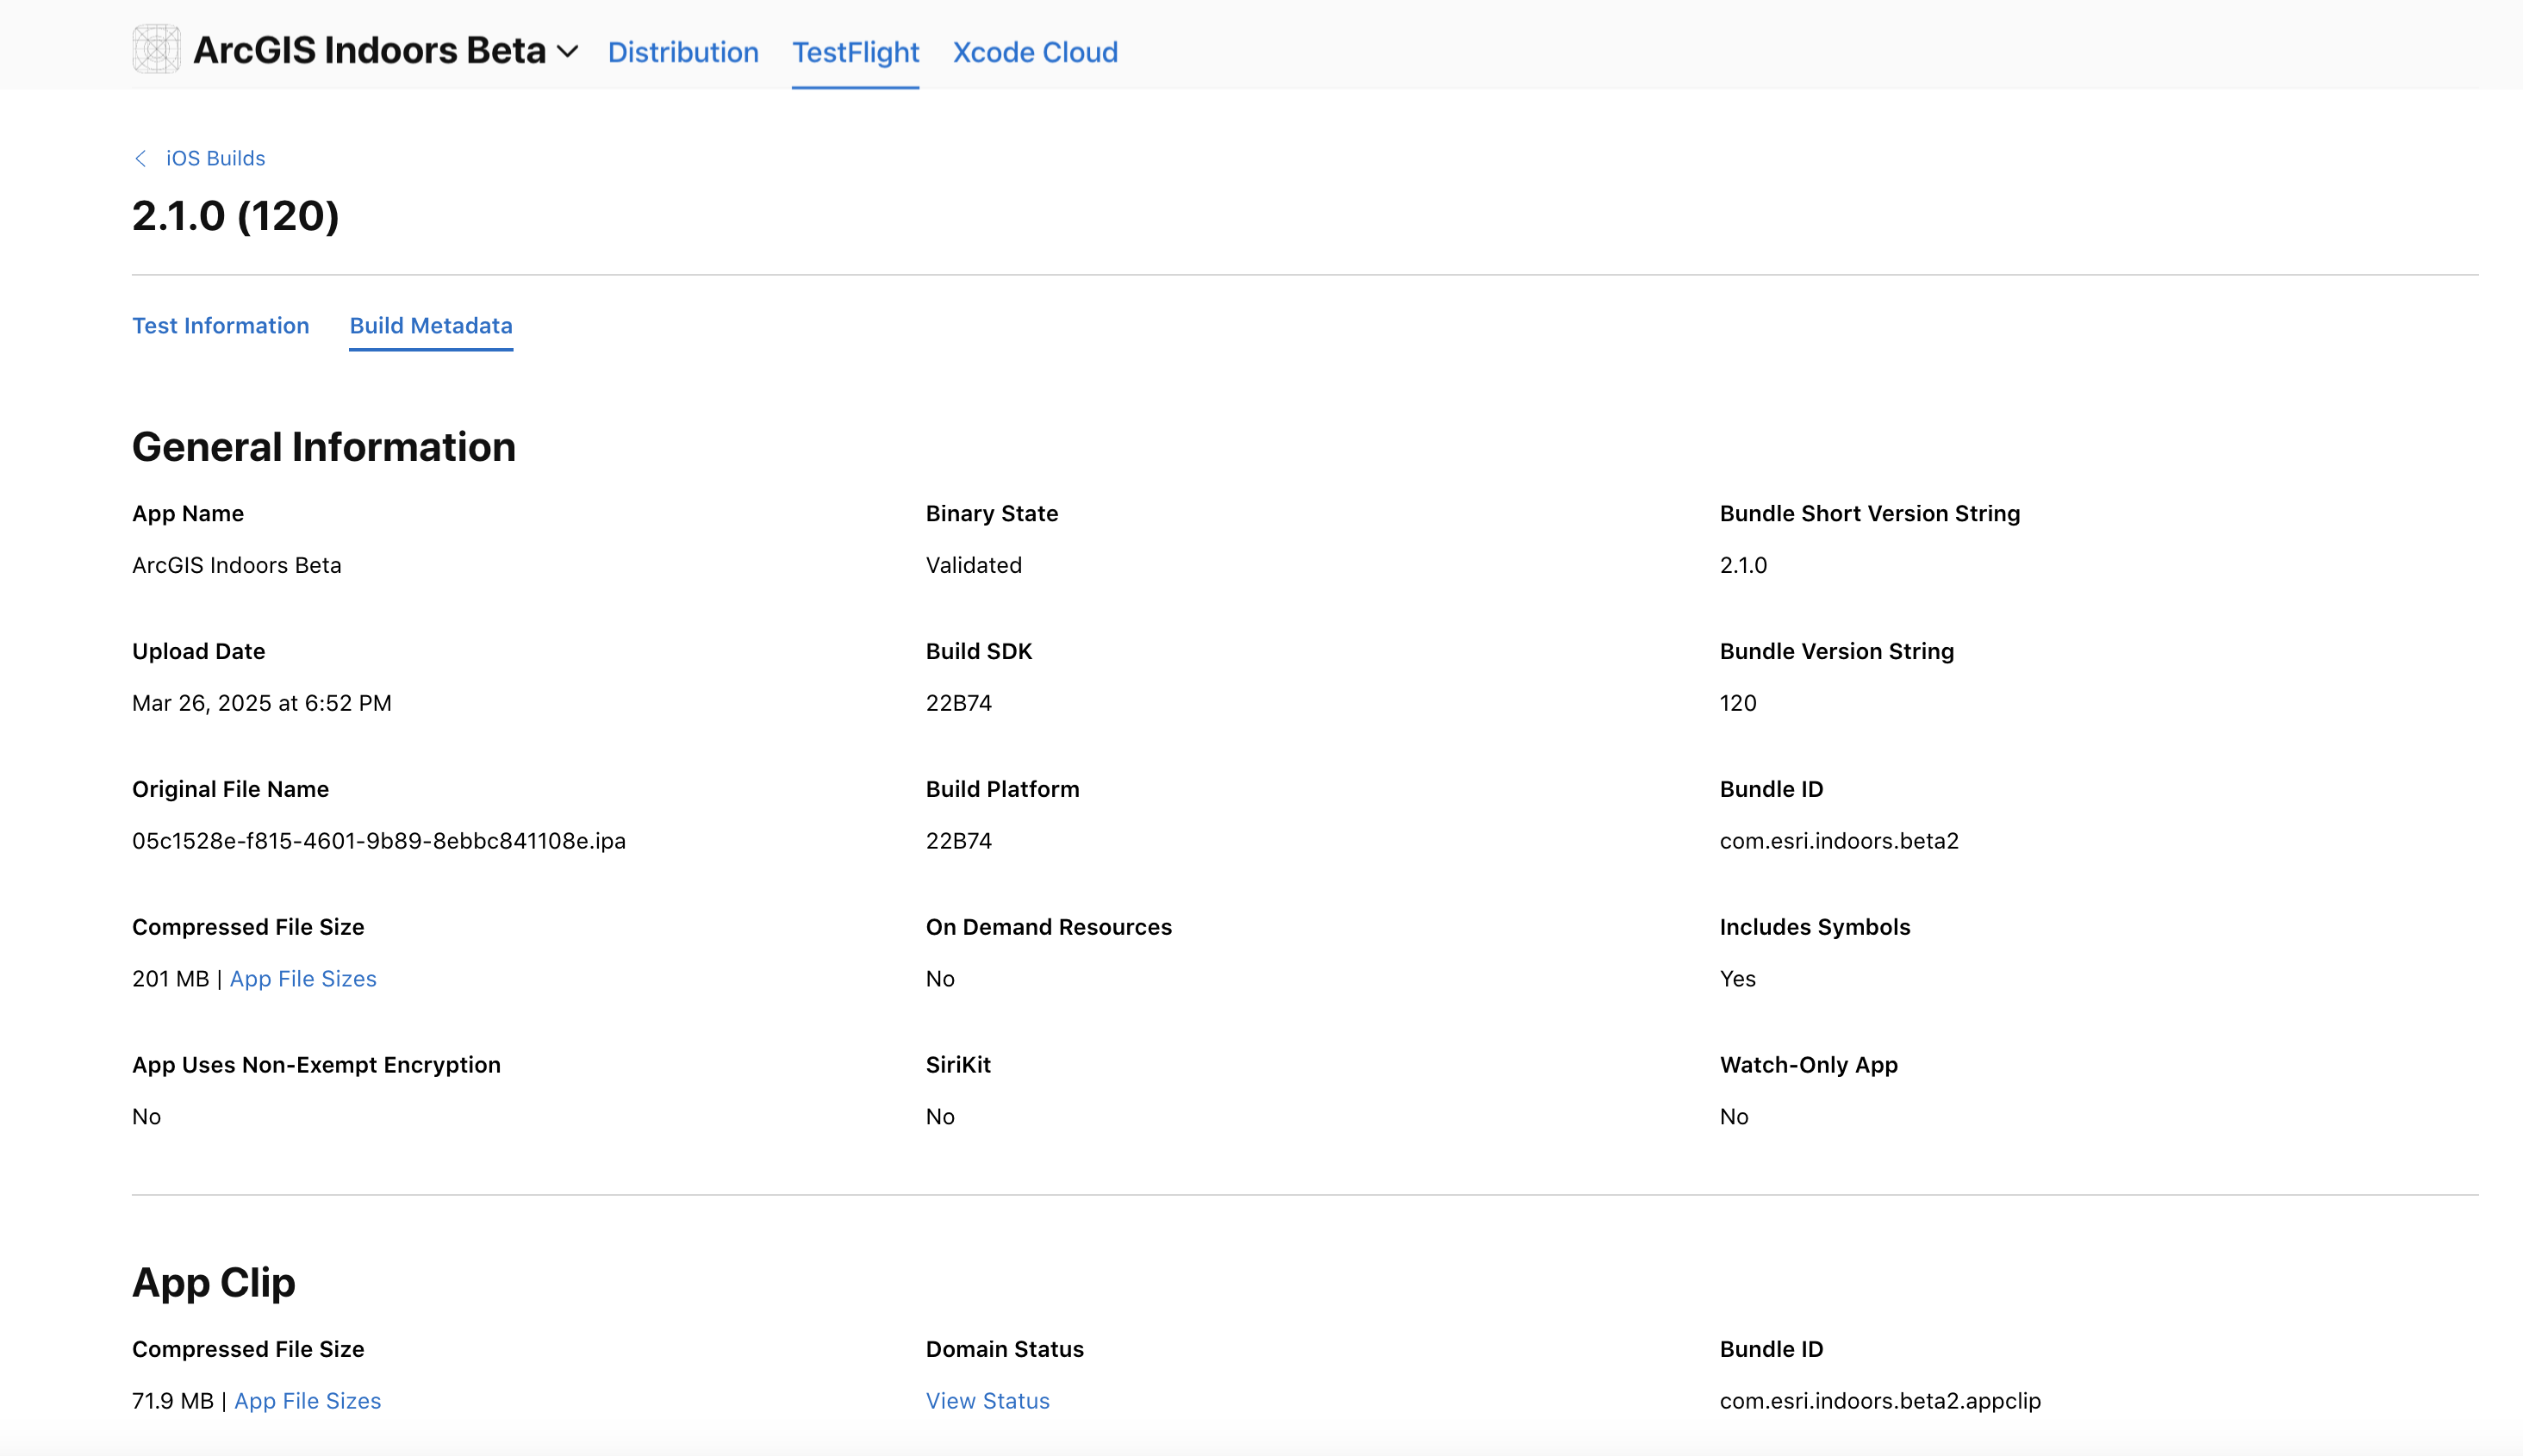Open the Distribution tab
This screenshot has height=1456, width=2523.
tap(683, 52)
